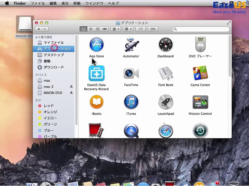Select the レッド red tag
Screen dimensions: 249x186
(54, 106)
